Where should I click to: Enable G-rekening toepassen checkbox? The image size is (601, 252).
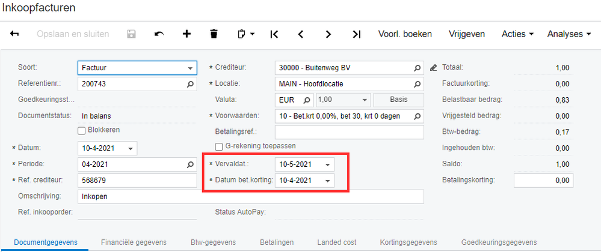coord(219,146)
